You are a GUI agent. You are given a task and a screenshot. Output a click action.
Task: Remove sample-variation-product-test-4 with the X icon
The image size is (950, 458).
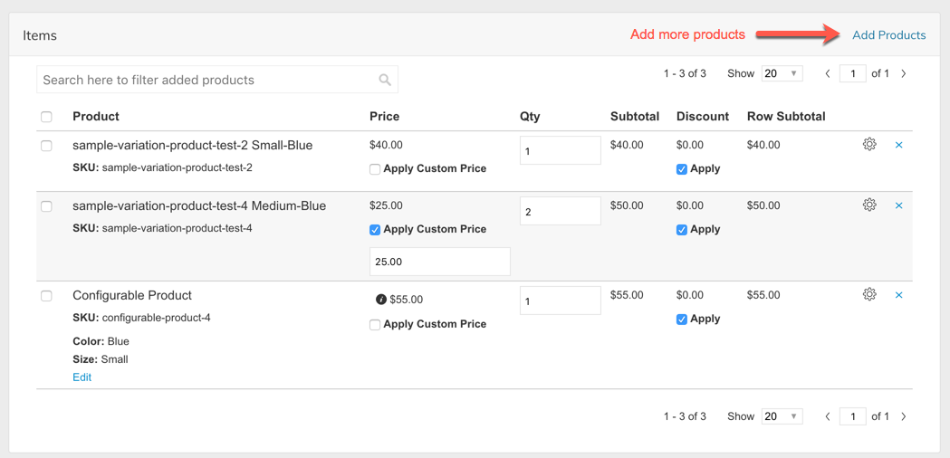click(x=898, y=205)
